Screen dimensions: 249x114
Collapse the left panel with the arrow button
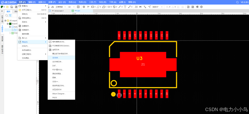coord(2,11)
